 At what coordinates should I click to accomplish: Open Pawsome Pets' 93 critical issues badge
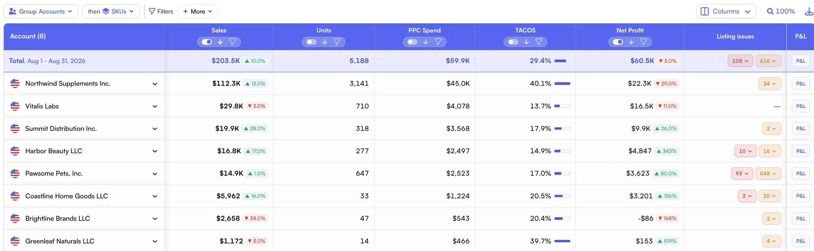[742, 173]
